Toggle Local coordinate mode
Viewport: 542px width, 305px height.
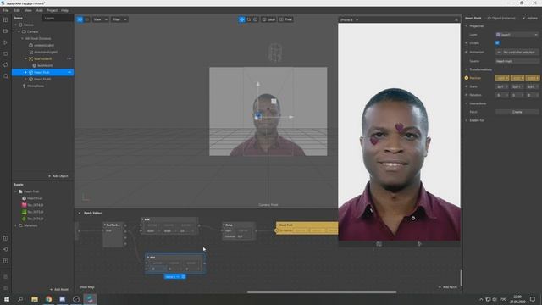(269, 19)
